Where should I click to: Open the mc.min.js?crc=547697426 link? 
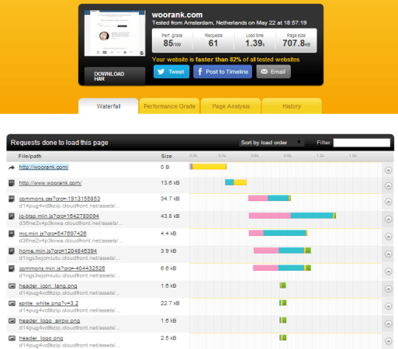(x=53, y=233)
